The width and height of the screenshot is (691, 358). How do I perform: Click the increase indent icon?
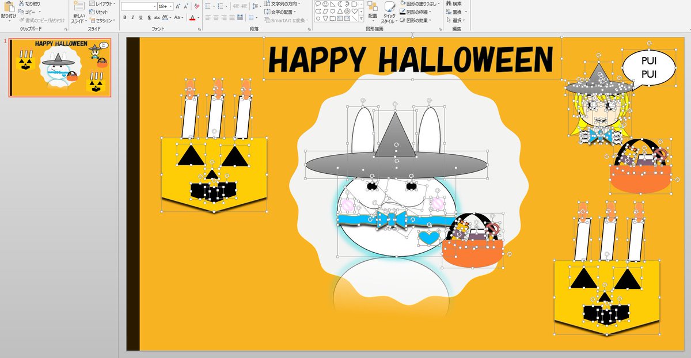tap(244, 6)
